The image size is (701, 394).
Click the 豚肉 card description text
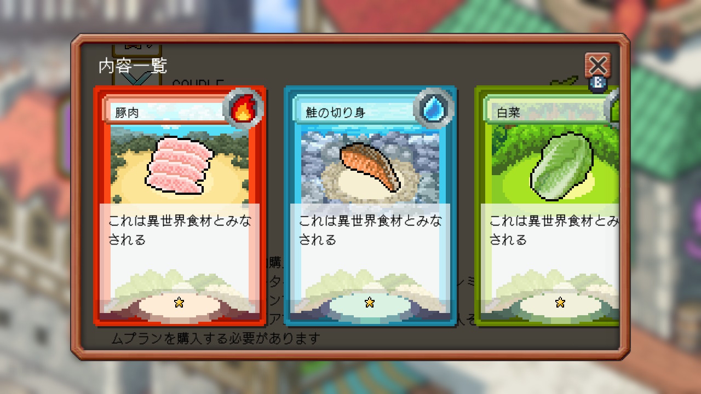point(180,230)
